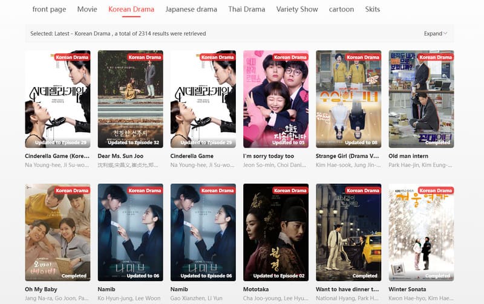Click cast text Kwon Hae-hyo, Kim Hae...
The height and width of the screenshot is (304, 484).
[421, 298]
